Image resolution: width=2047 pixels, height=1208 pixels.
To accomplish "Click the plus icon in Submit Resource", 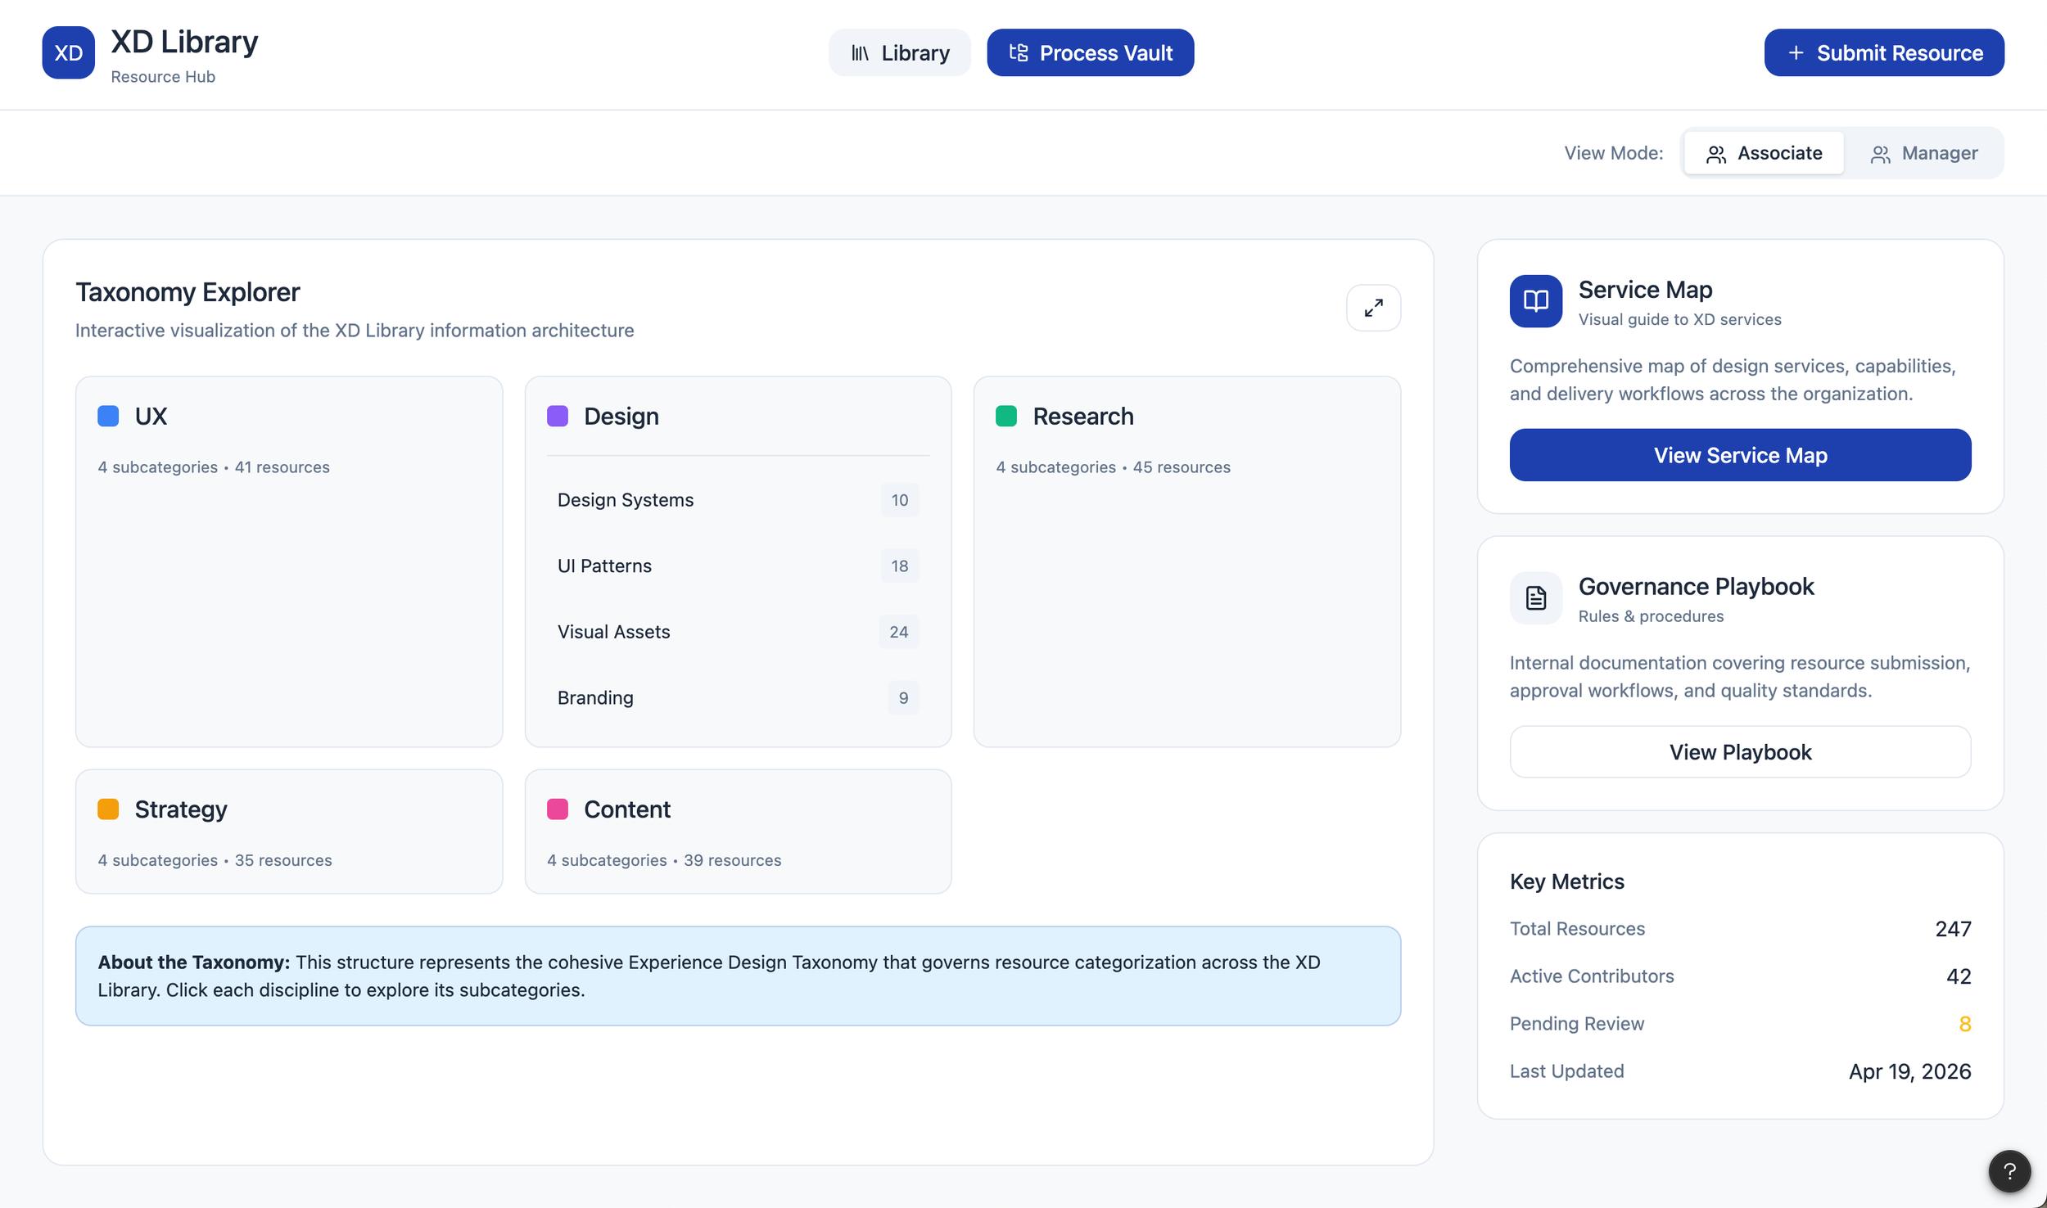I will pyautogui.click(x=1796, y=53).
